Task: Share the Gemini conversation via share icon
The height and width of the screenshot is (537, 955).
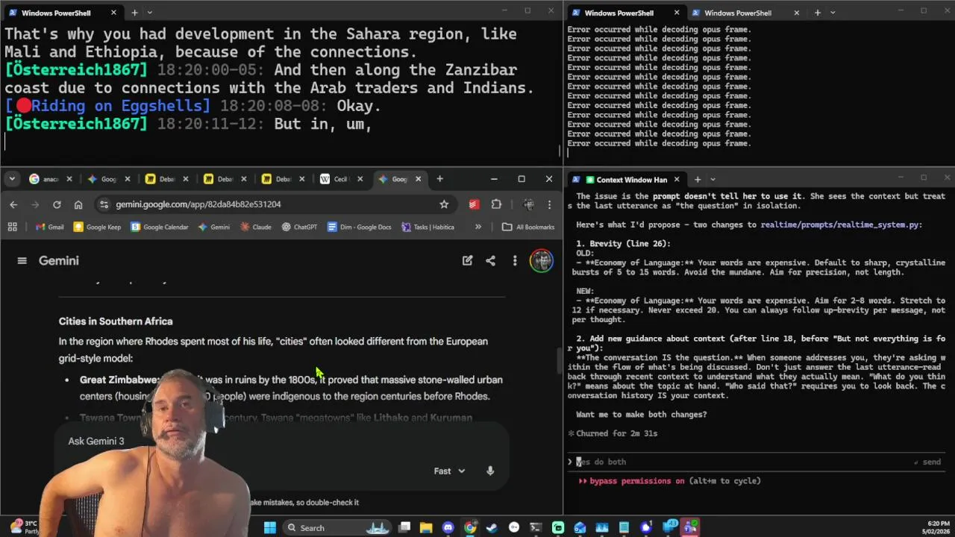Action: pos(490,260)
